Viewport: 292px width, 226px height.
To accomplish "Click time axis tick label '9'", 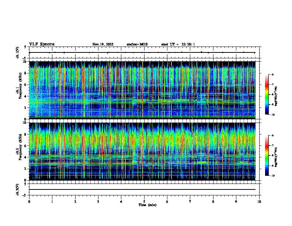I will pyautogui.click(x=236, y=202).
